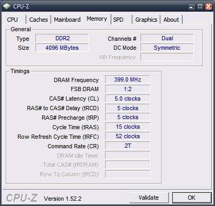Image resolution: width=215 pixels, height=206 pixels.
Task: Select the Command Rate value 2T
Action: point(128,146)
